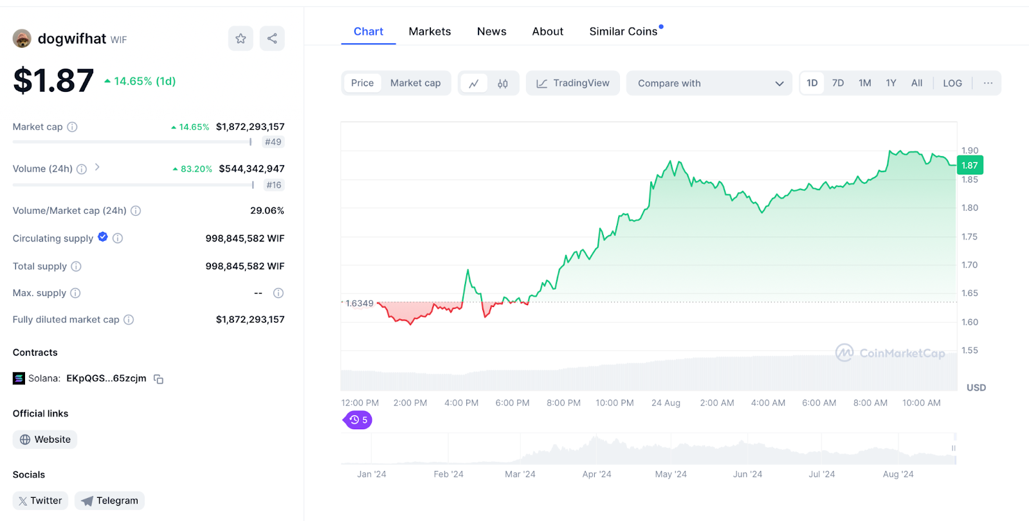Open the News tab
Image resolution: width=1029 pixels, height=521 pixels.
click(491, 31)
